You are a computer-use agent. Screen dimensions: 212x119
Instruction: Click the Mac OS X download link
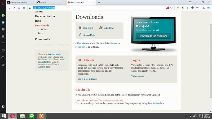(x=88, y=28)
